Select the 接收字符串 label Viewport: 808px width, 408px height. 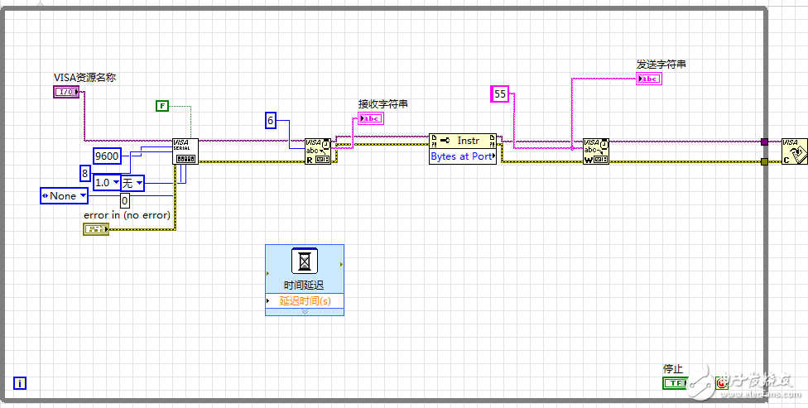tap(383, 104)
